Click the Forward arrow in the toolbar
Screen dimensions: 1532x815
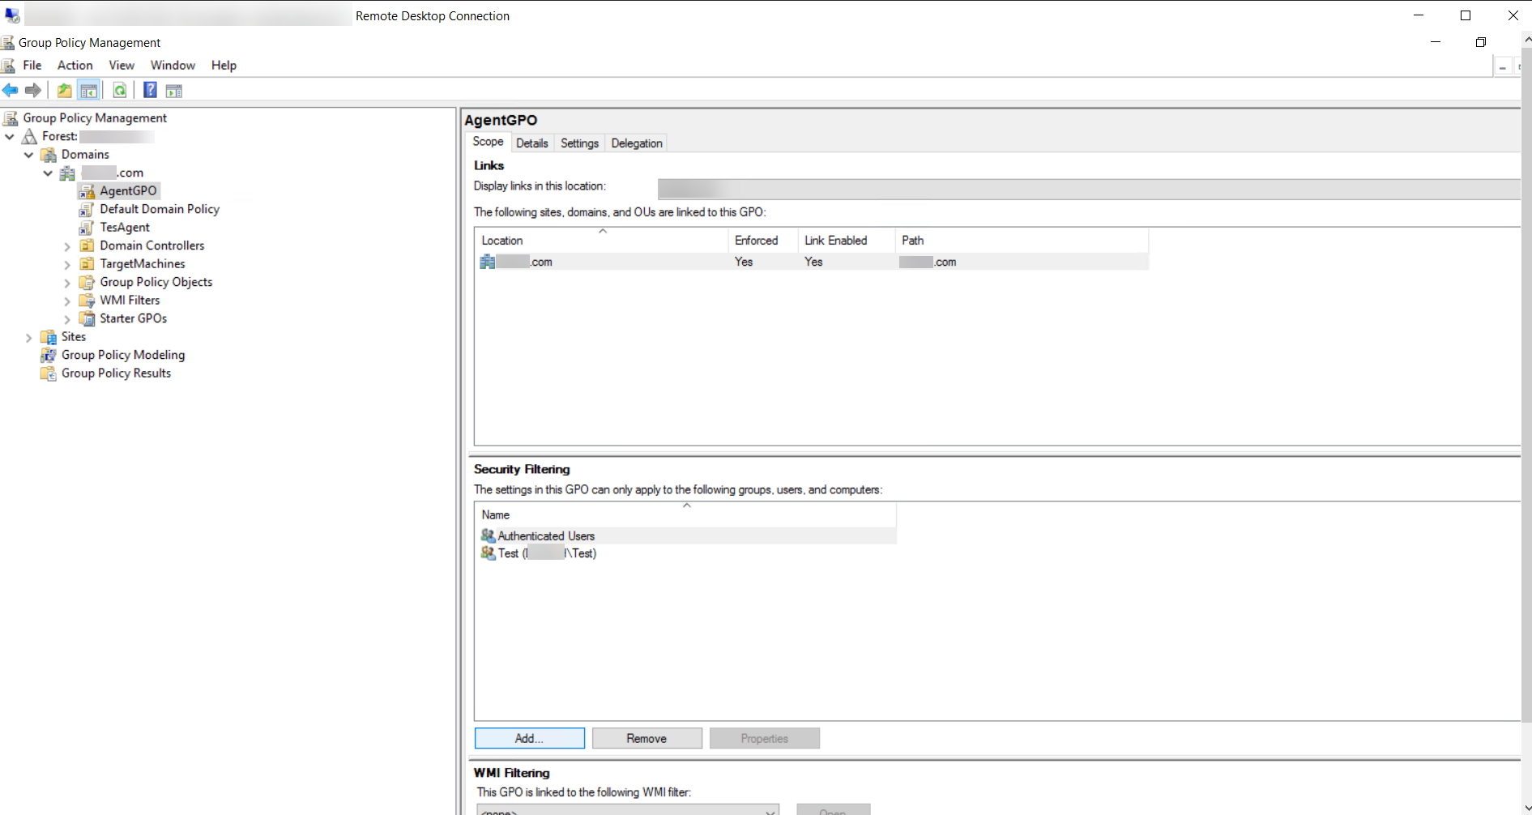point(33,90)
